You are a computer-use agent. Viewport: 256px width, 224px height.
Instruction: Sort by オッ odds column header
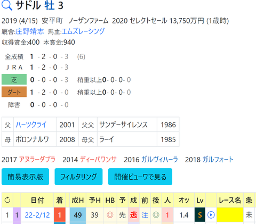point(184,200)
